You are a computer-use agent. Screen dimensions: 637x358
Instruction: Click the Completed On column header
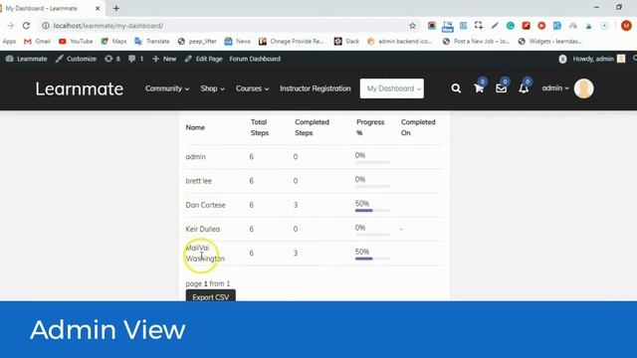418,127
